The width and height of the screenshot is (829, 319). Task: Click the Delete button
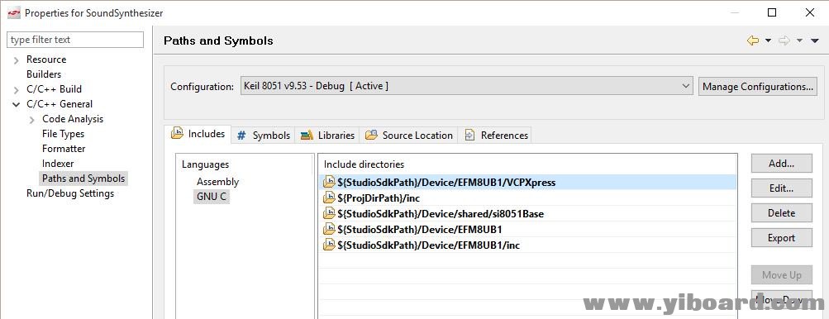tap(781, 212)
